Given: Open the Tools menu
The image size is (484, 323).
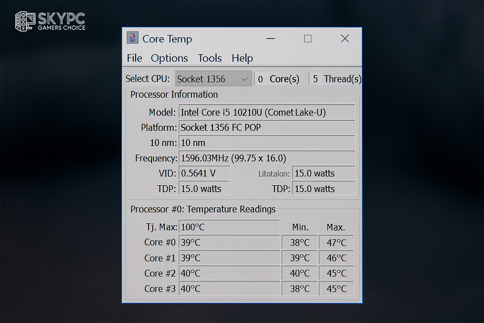Looking at the screenshot, I should click(210, 58).
